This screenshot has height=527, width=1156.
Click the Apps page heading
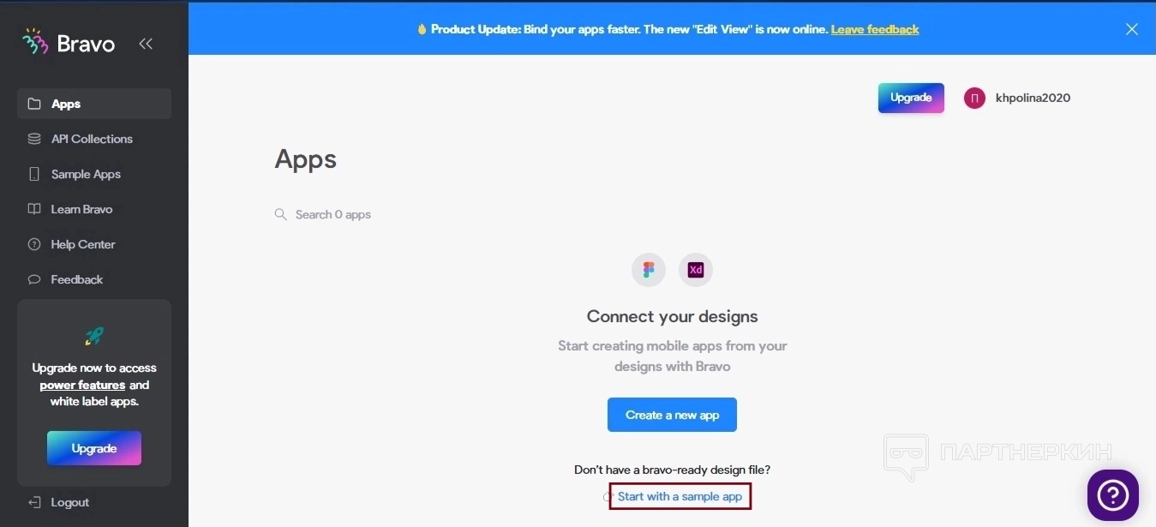tap(306, 160)
